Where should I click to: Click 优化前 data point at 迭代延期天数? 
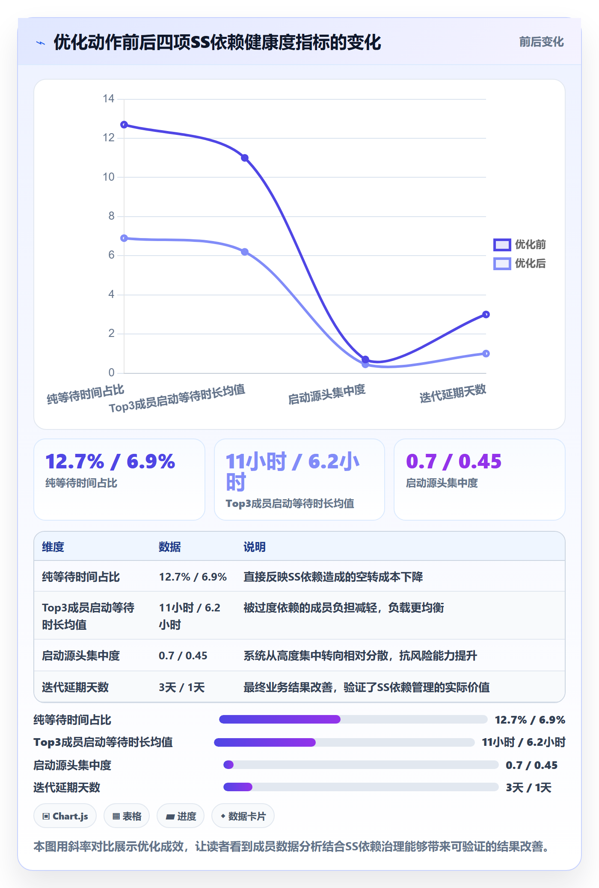(x=486, y=314)
